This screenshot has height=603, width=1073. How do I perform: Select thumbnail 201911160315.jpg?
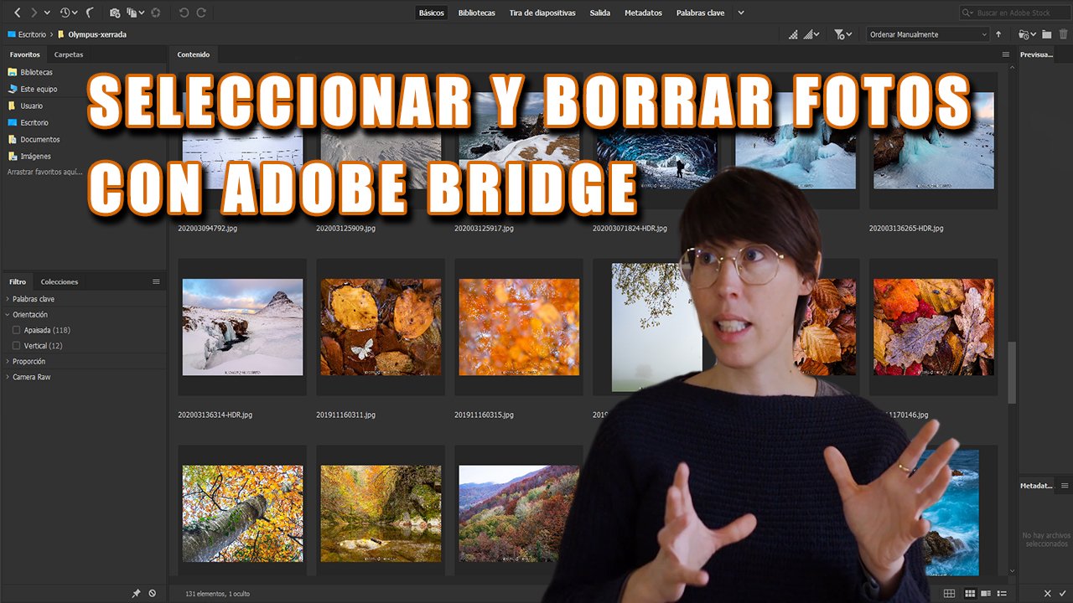tap(519, 327)
